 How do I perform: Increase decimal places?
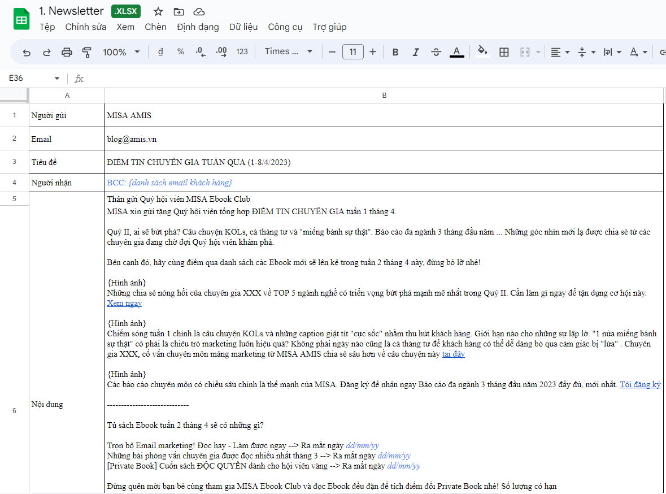point(221,52)
